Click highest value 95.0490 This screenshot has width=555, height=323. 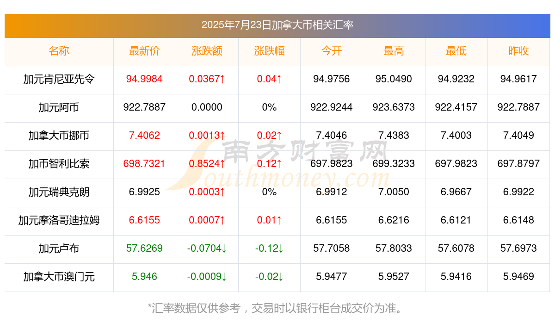[x=394, y=79]
